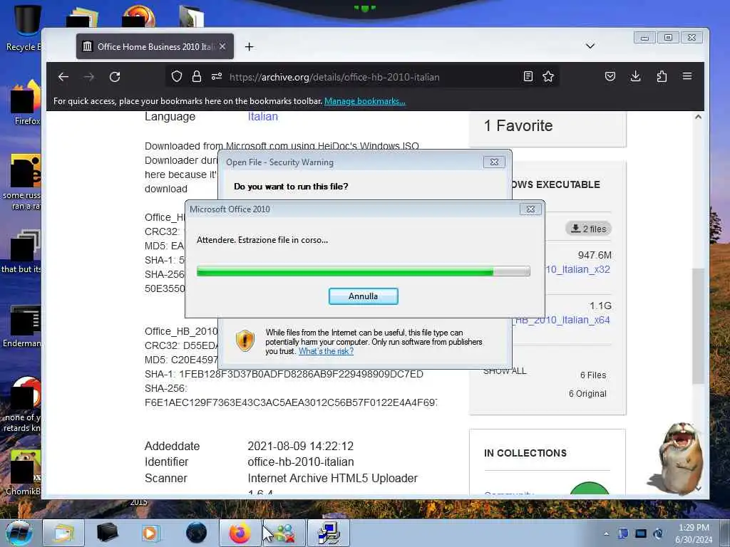Click the 6 Files text
The width and height of the screenshot is (730, 547).
593,375
